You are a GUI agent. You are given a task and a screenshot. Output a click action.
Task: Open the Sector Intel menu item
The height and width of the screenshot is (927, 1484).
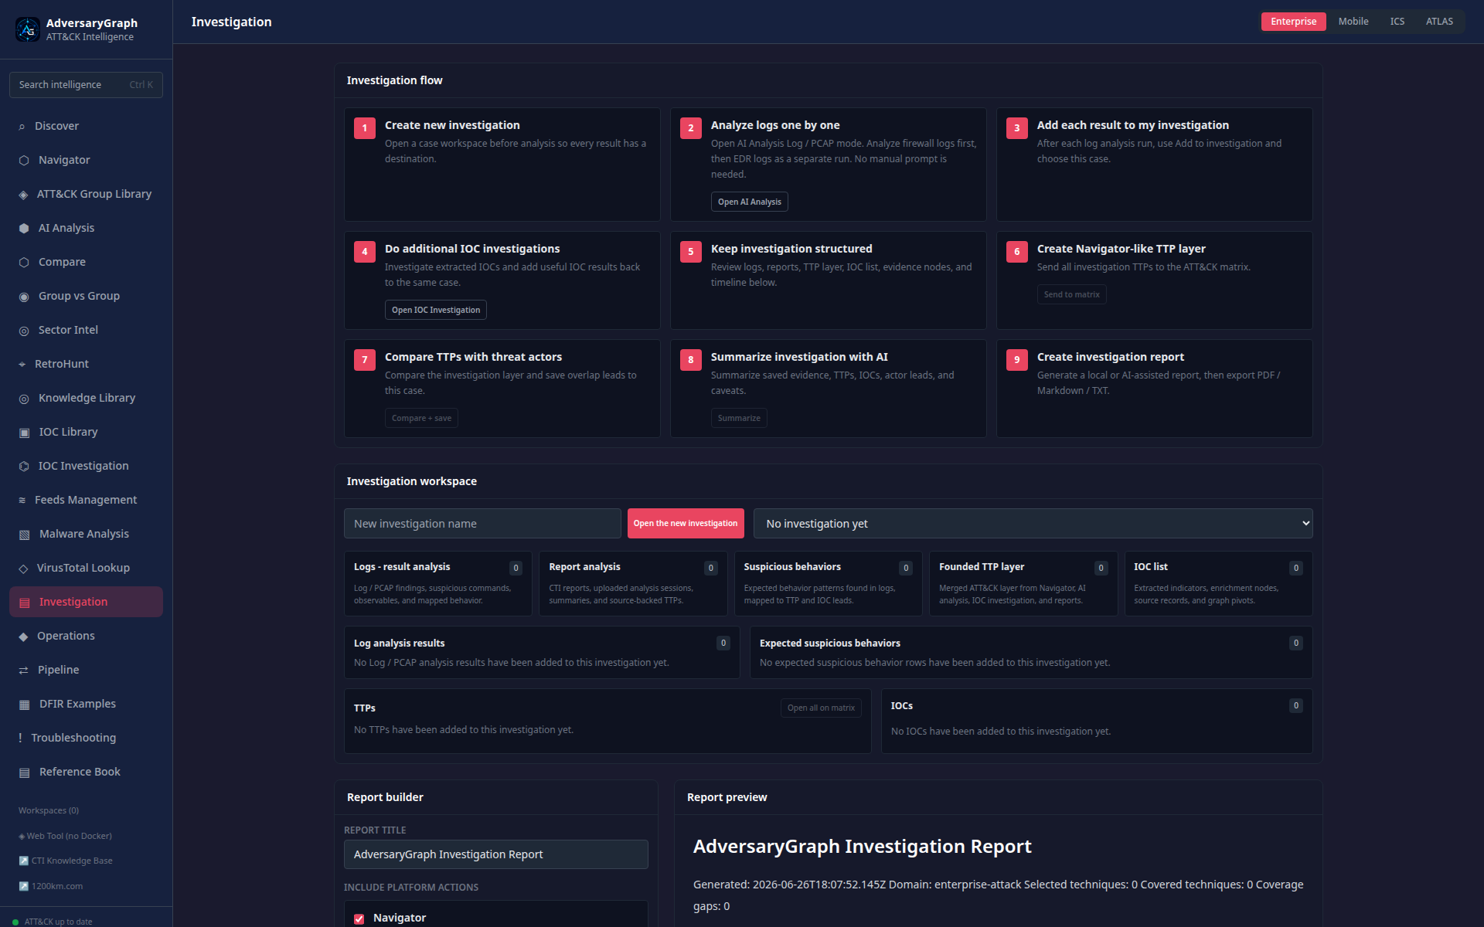[x=86, y=330]
